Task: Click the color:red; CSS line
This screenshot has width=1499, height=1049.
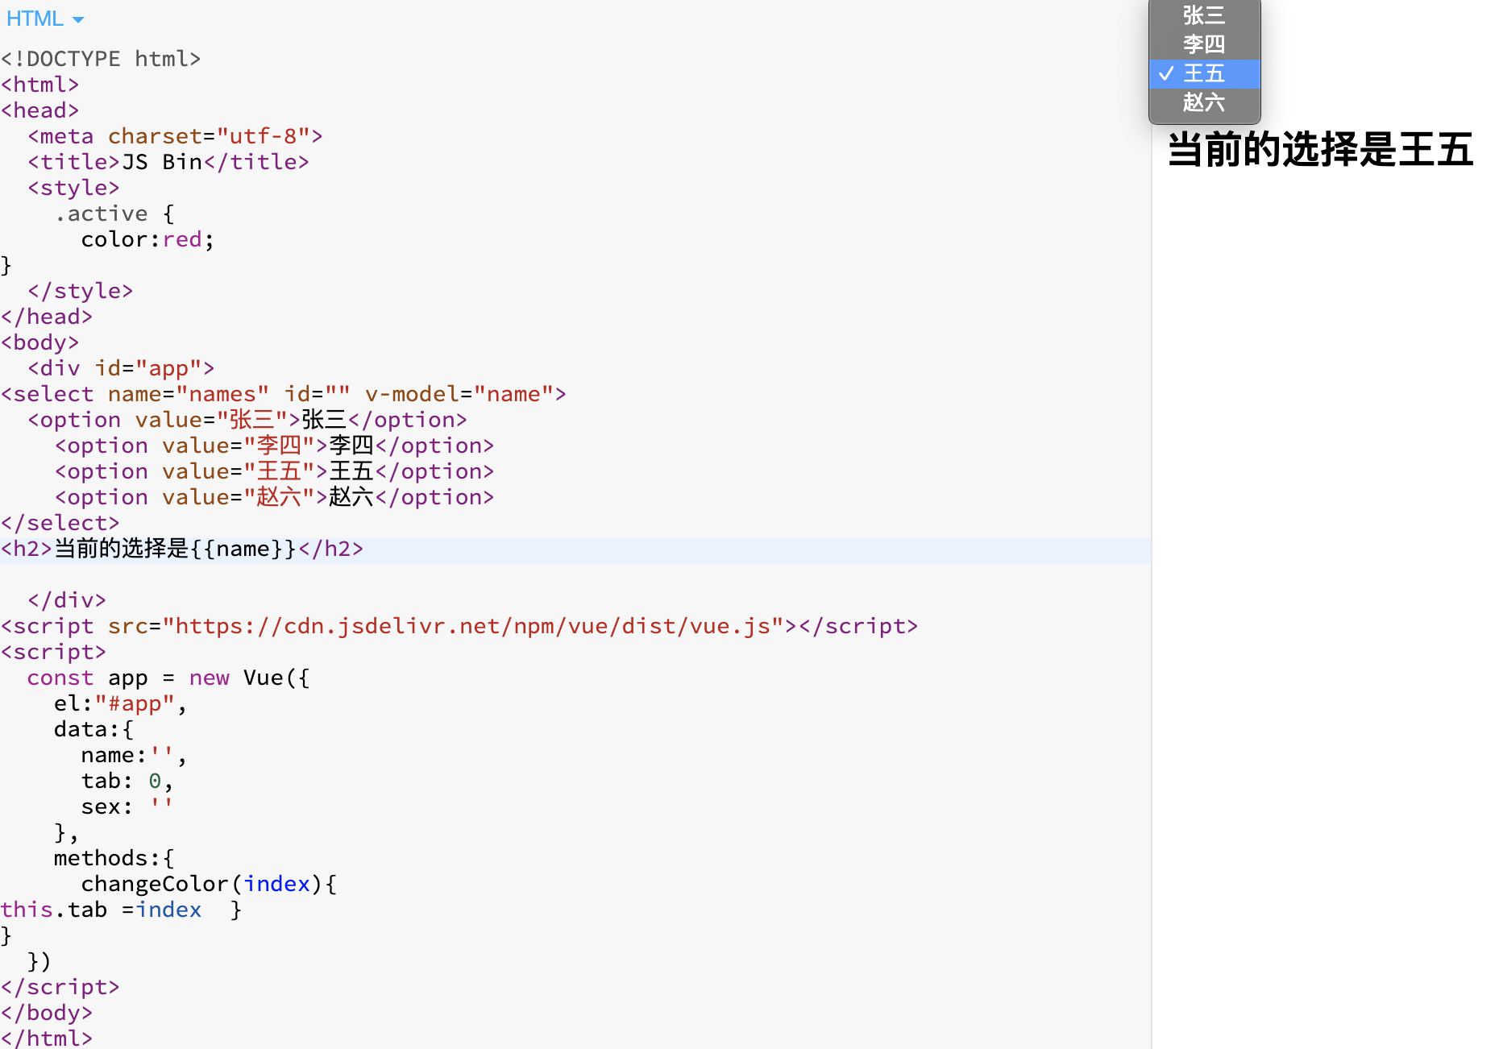Action: coord(147,239)
